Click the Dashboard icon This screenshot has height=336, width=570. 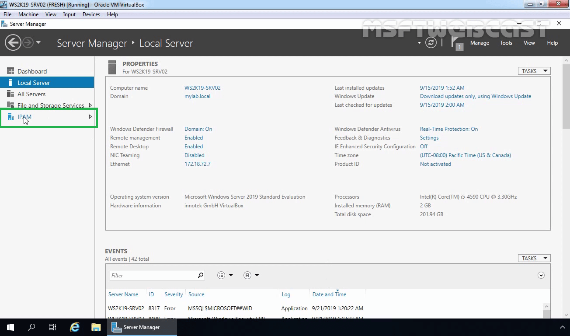(x=10, y=71)
